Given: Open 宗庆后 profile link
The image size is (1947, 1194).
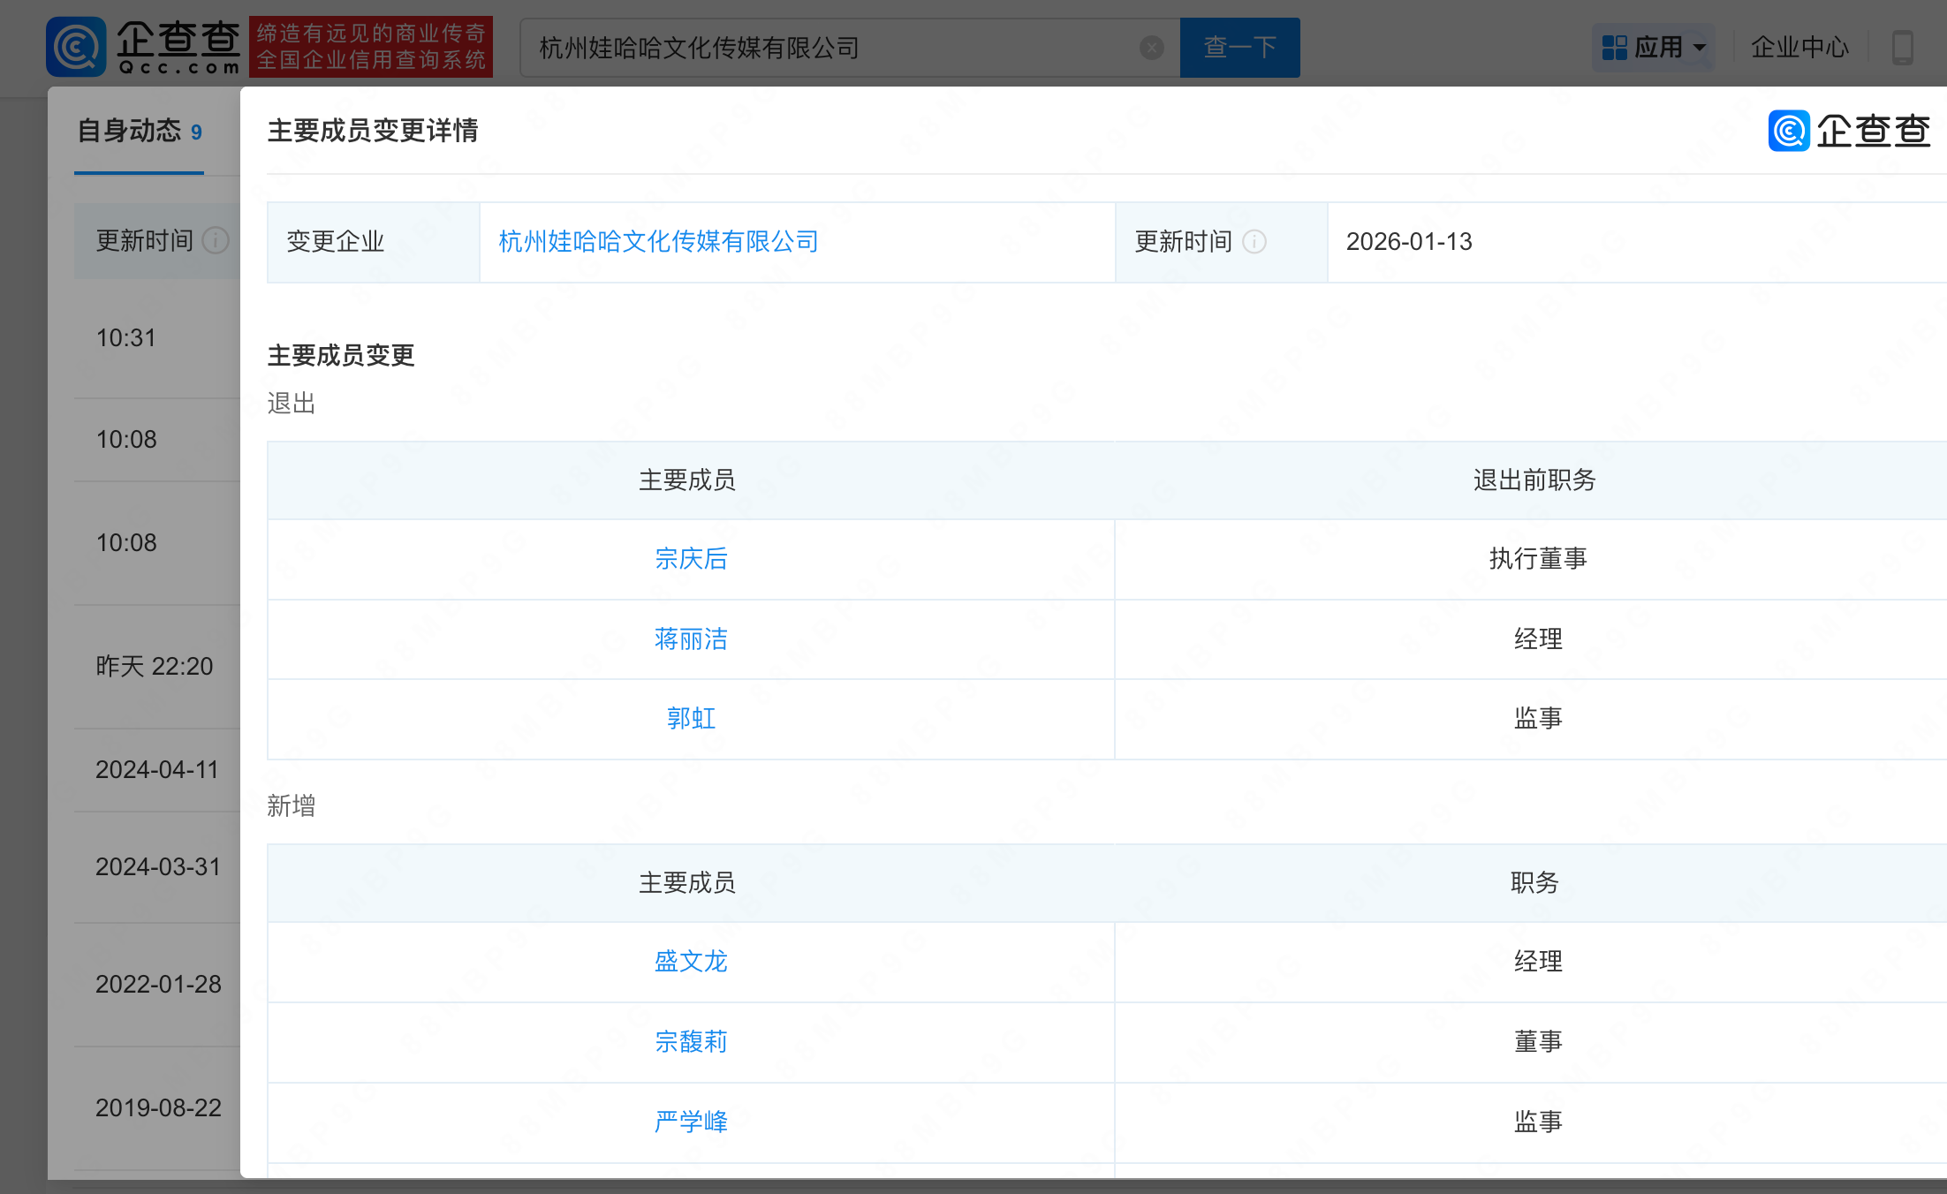Looking at the screenshot, I should pyautogui.click(x=691, y=559).
